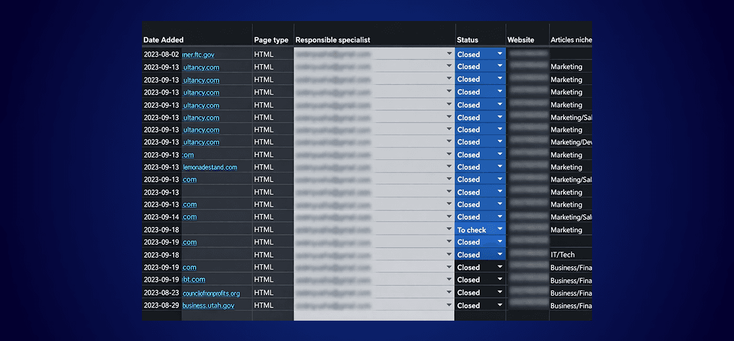The width and height of the screenshot is (734, 341).
Task: Select HTML page type in lemonadestand.com row
Action: (x=264, y=167)
